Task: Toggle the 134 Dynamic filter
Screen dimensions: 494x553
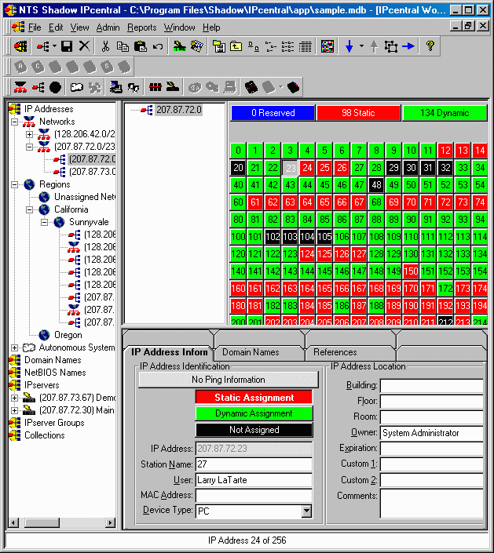Action: (x=445, y=113)
